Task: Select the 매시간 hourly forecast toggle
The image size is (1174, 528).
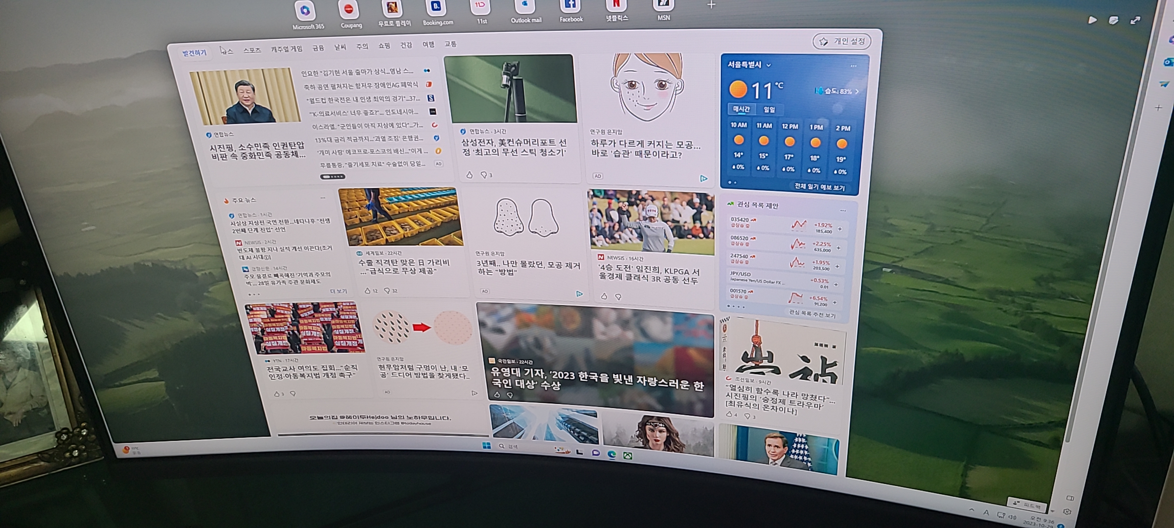Action: [741, 109]
